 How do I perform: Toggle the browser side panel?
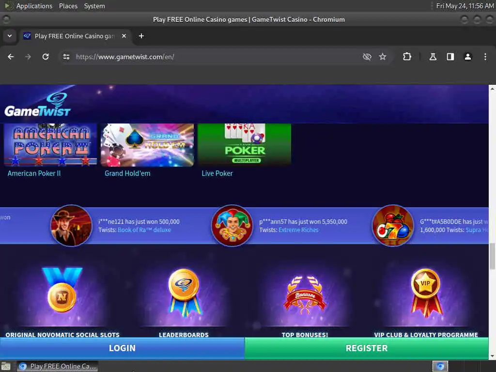pyautogui.click(x=450, y=57)
